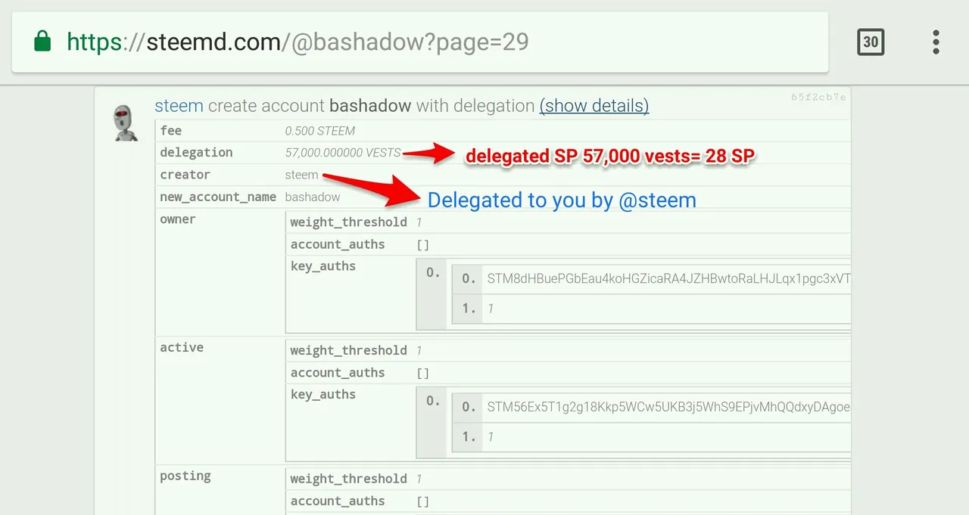Click weight_threshold under posting
Screen dimensions: 969x515
click(x=348, y=479)
